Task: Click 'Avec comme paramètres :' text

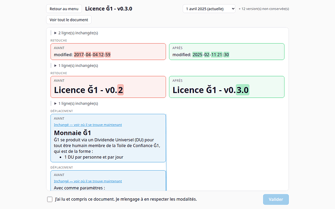Action: click(x=79, y=188)
